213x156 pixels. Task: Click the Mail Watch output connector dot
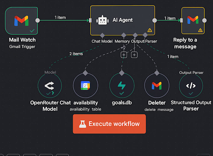[38, 21]
